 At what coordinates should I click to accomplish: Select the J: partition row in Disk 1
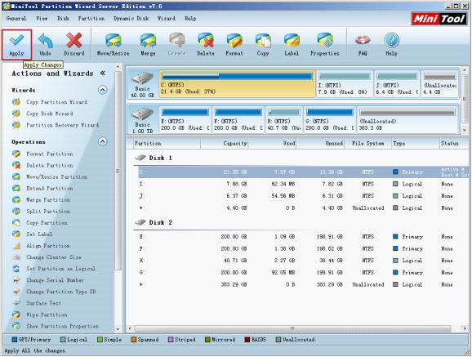pyautogui.click(x=304, y=196)
